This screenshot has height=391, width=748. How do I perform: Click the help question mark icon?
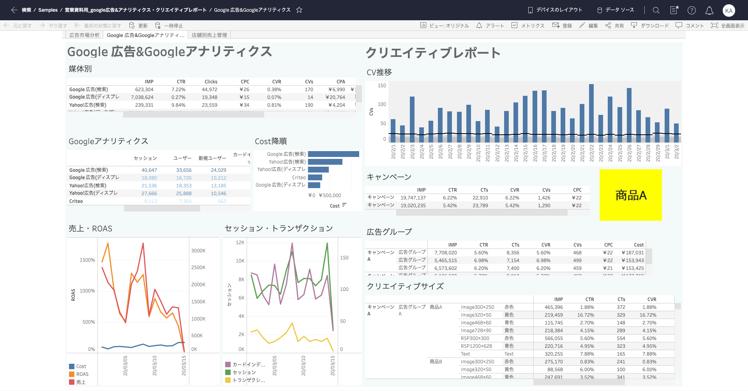point(692,11)
